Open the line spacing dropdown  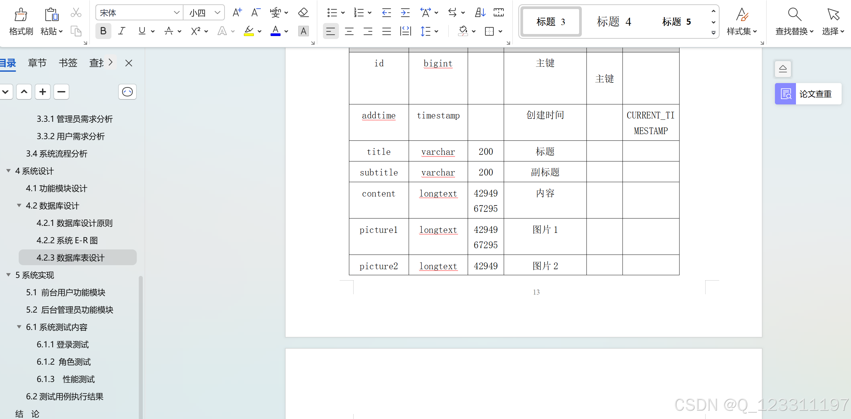coord(436,31)
